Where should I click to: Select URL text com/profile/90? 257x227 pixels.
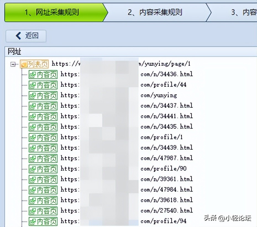pyautogui.click(x=163, y=169)
